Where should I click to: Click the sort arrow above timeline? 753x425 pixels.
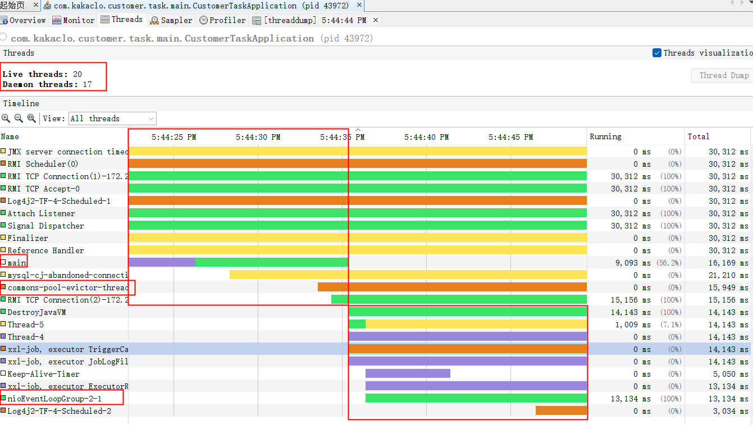tap(358, 130)
